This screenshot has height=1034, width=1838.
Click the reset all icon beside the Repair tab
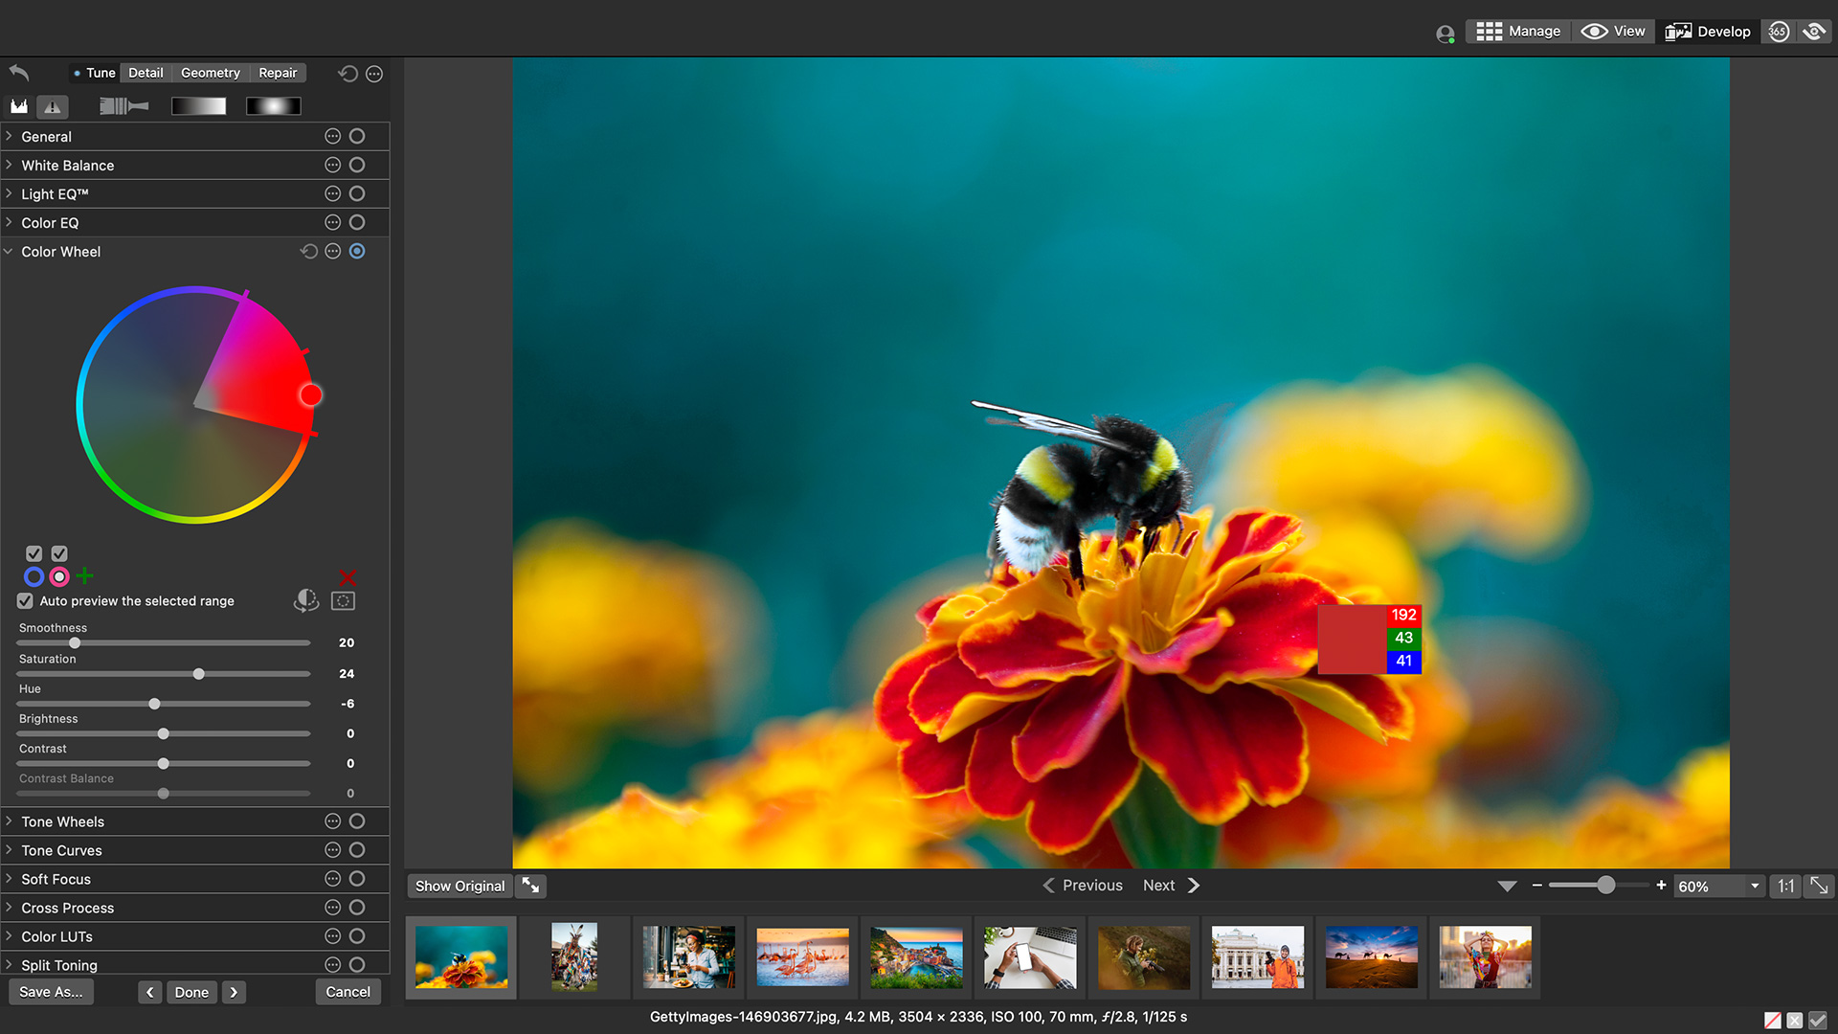coord(348,74)
